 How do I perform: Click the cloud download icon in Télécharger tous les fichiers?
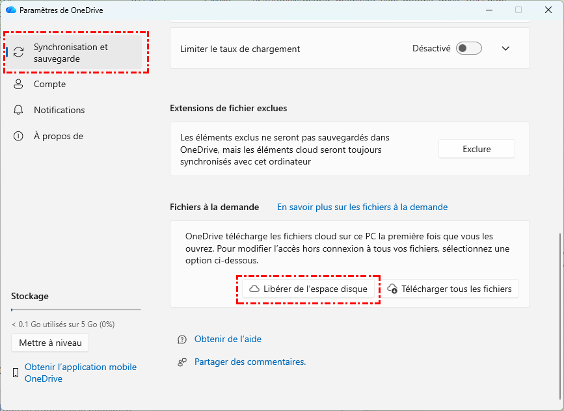[392, 289]
